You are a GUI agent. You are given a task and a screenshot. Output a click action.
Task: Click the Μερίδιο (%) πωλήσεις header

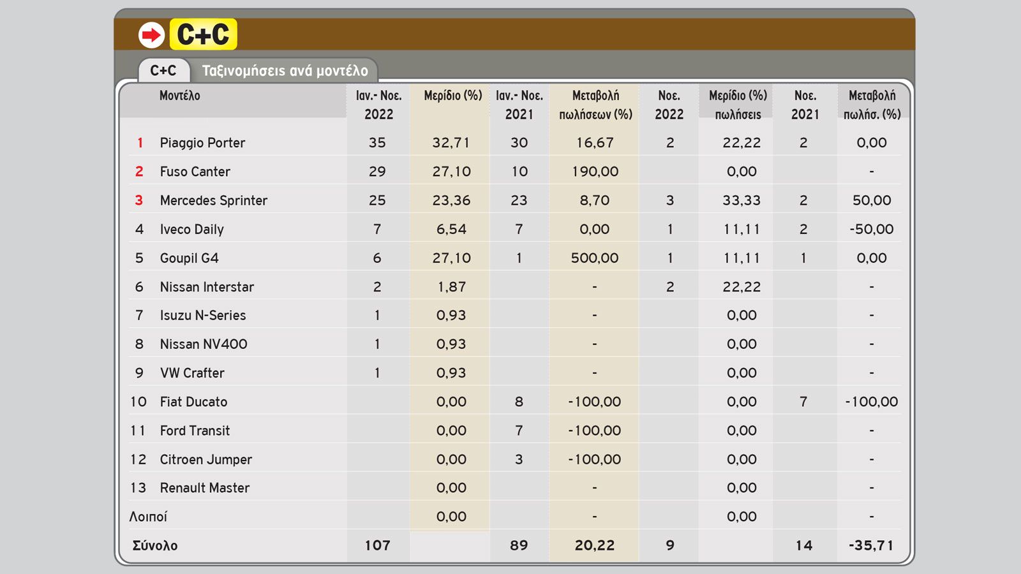pyautogui.click(x=738, y=105)
